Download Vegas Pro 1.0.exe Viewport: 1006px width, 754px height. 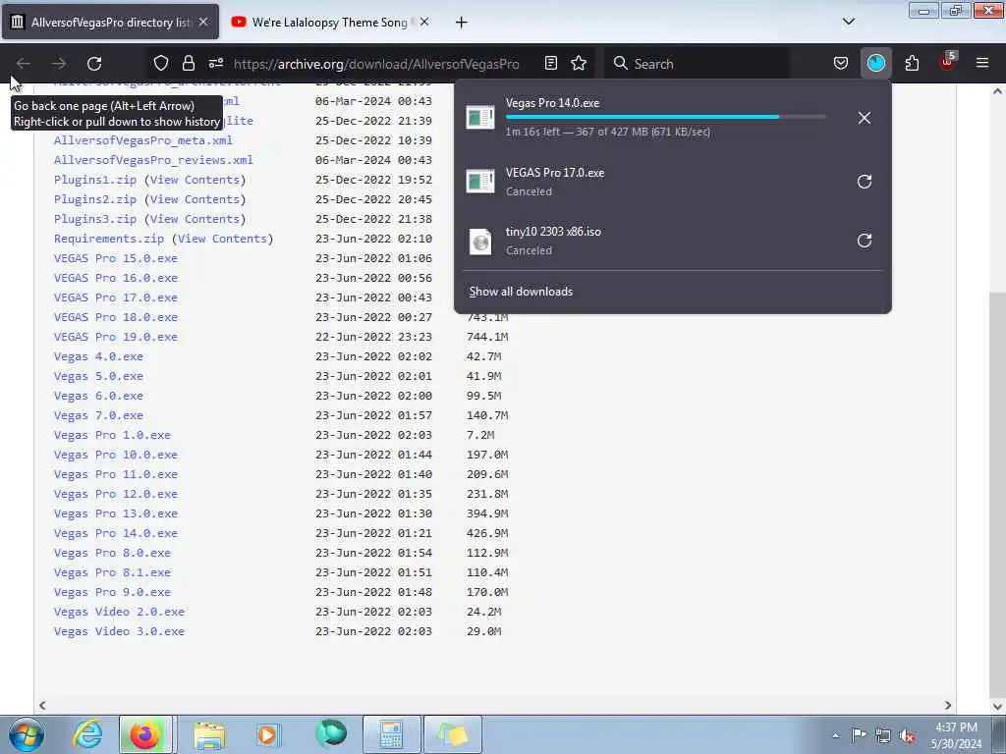pyautogui.click(x=112, y=435)
